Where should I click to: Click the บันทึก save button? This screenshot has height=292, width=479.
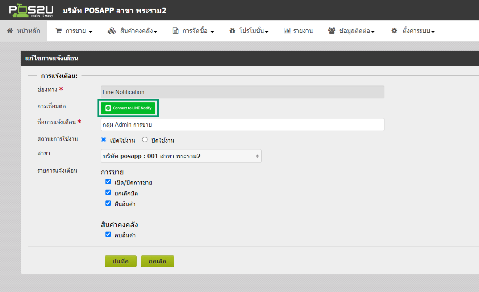(121, 261)
